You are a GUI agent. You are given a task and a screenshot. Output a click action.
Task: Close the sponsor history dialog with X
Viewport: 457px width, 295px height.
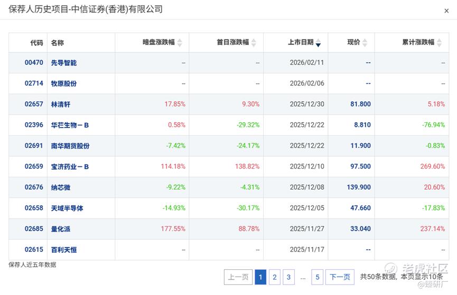click(x=446, y=11)
